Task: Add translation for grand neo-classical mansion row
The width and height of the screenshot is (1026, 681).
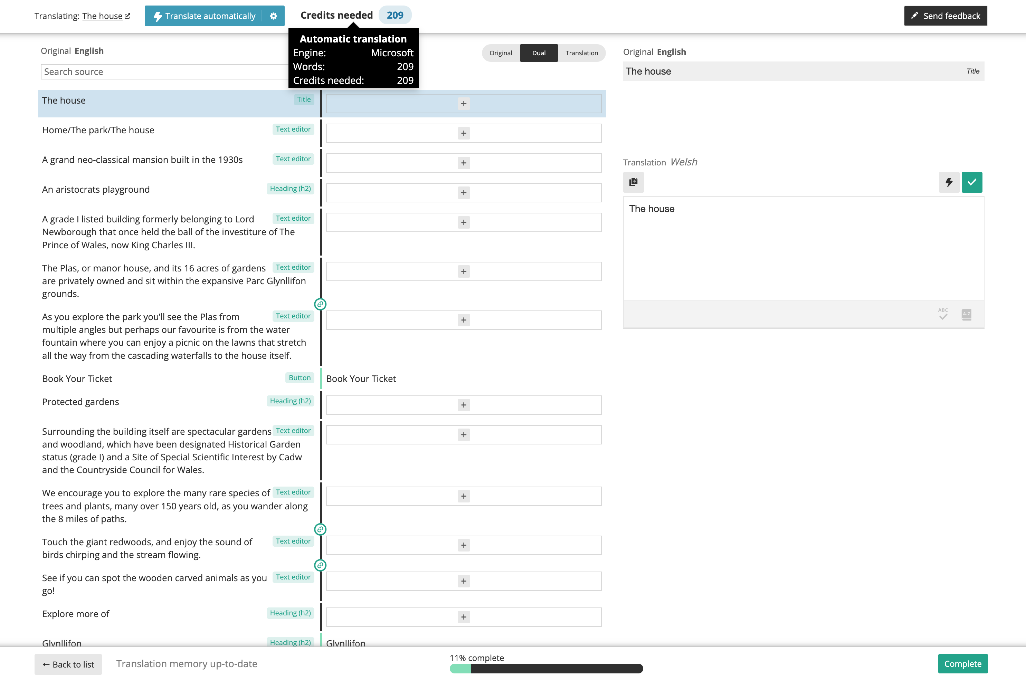Action: (x=464, y=163)
